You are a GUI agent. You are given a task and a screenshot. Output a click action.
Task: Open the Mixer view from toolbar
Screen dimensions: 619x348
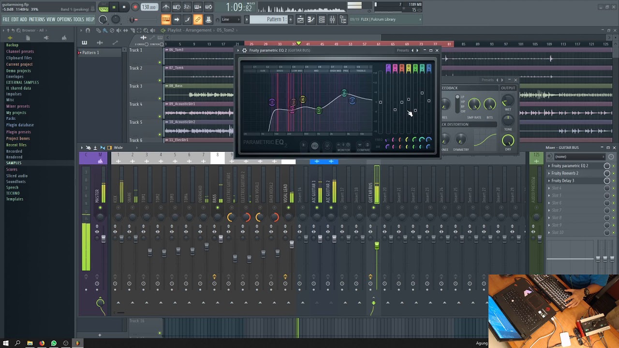click(x=332, y=19)
